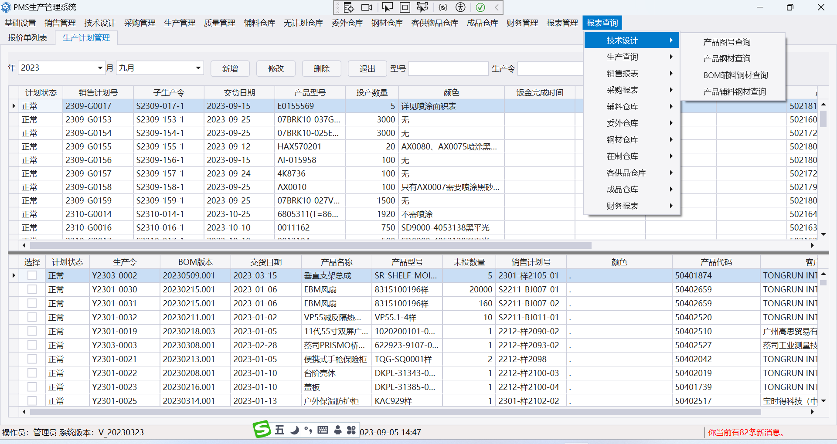Open the IME toolbox four-leaf icon

point(351,430)
